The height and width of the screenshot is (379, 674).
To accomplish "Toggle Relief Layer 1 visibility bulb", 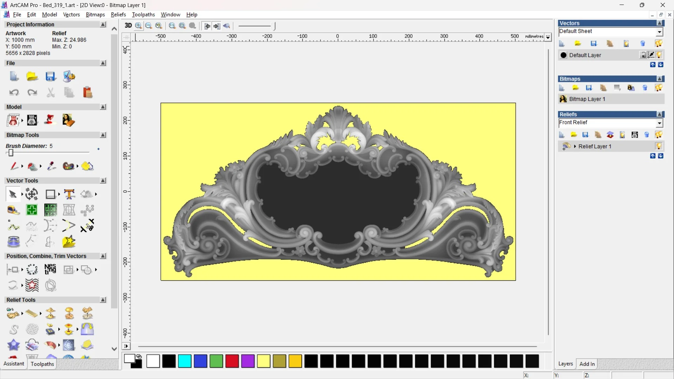I will point(659,146).
